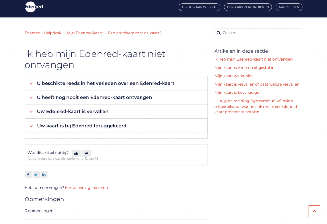The width and height of the screenshot is (327, 224).
Task: Open 'Een aanvraag indienen' header button
Action: (248, 7)
